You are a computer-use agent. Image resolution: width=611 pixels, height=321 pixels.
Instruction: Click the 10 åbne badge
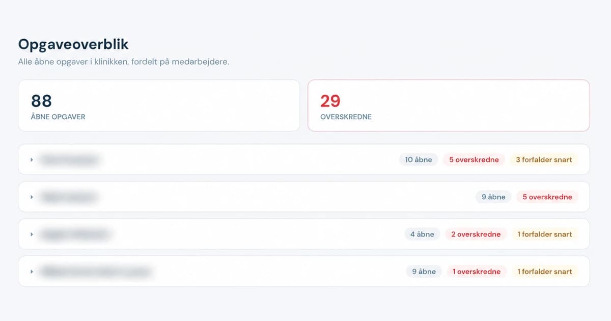point(419,159)
